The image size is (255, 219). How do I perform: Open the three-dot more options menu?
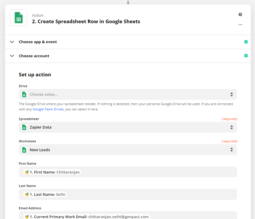pyautogui.click(x=240, y=25)
